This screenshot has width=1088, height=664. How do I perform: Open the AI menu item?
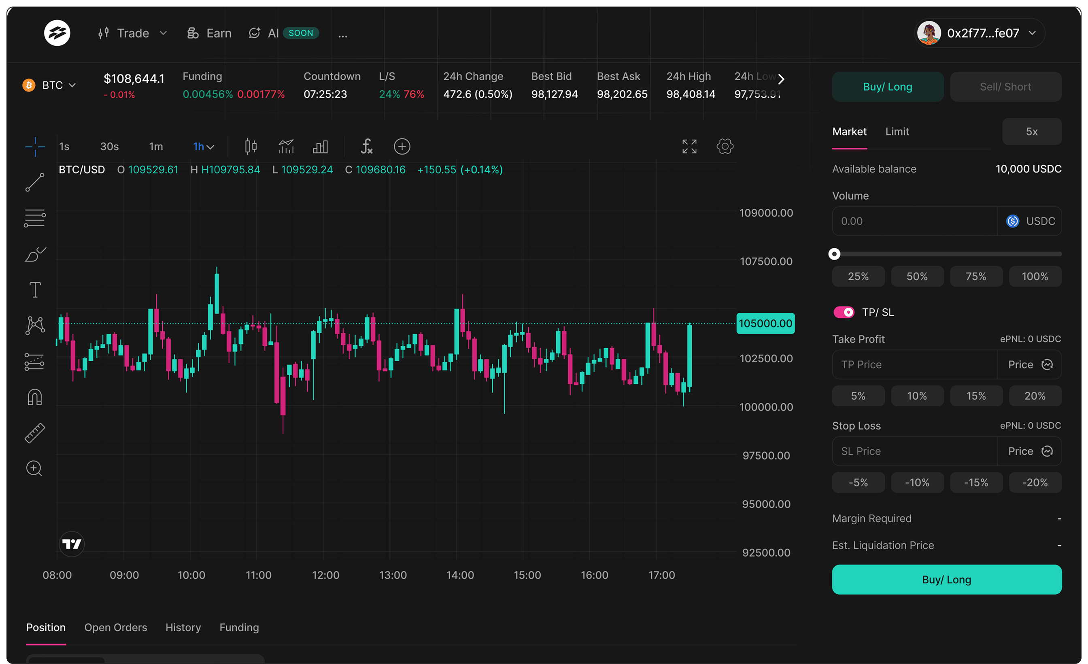[x=283, y=33]
